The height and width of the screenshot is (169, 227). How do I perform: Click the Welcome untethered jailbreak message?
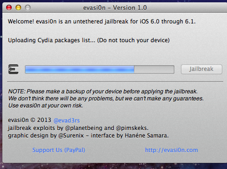[102, 22]
